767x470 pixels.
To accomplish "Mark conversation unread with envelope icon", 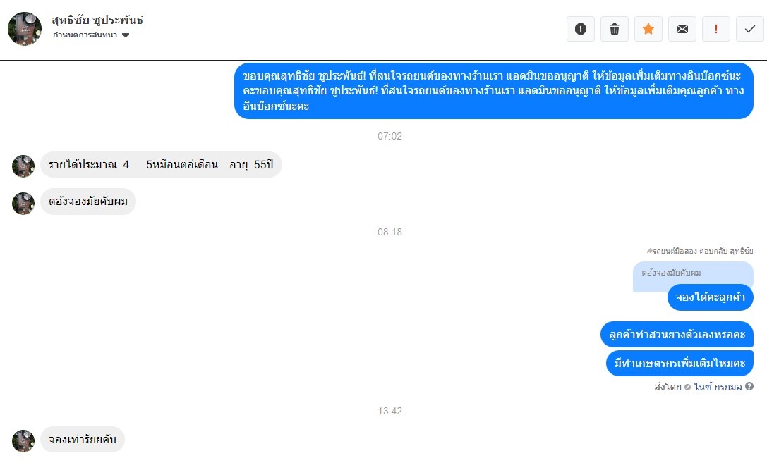I will (682, 29).
